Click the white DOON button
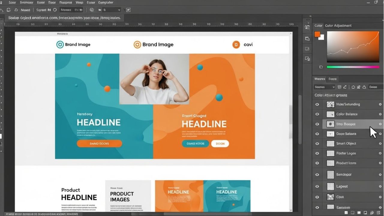 click(x=220, y=144)
